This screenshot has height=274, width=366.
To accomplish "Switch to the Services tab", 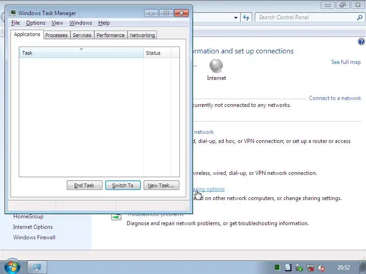I will [82, 35].
